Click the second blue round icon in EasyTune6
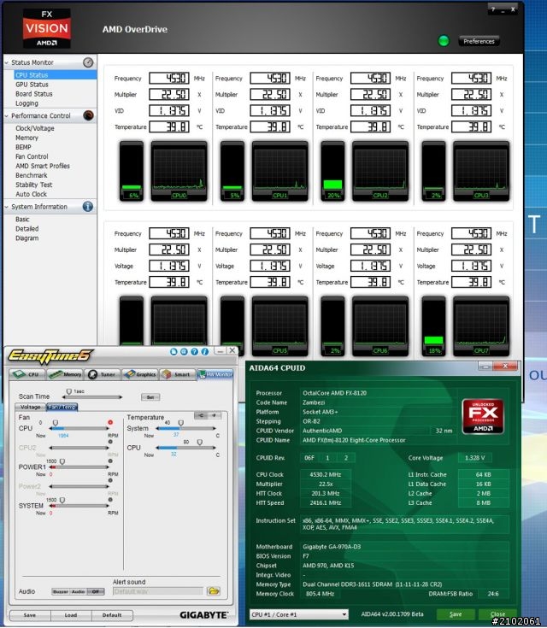The height and width of the screenshot is (628, 547). 184,351
